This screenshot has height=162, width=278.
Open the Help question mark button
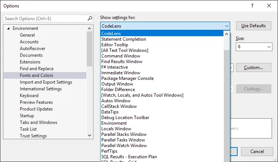252,6
